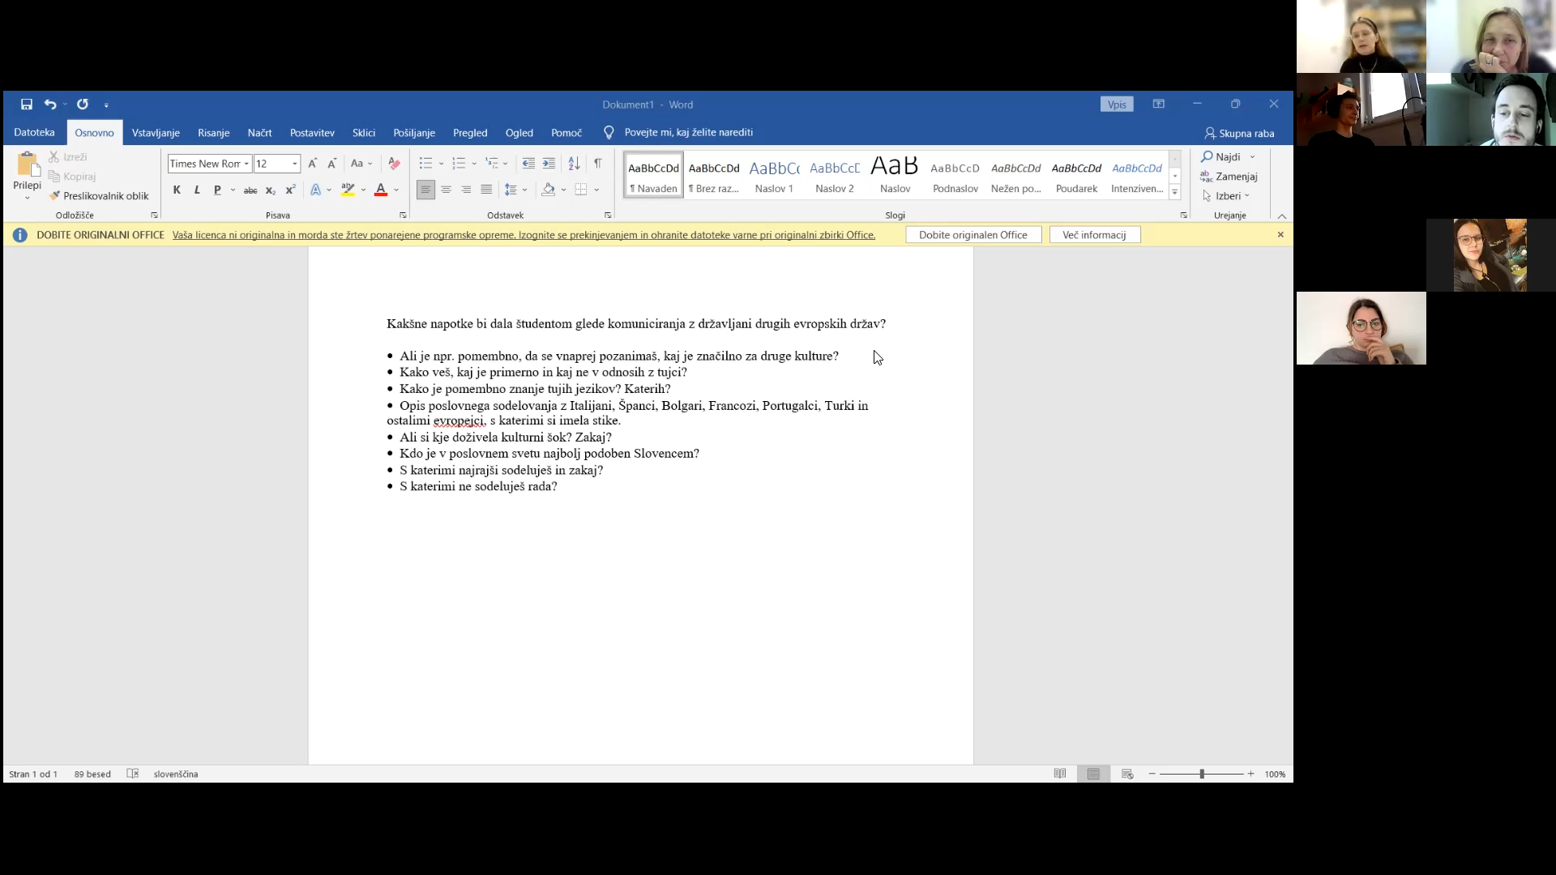Toggle bold (K) formatting
The image size is (1556, 875).
[177, 190]
